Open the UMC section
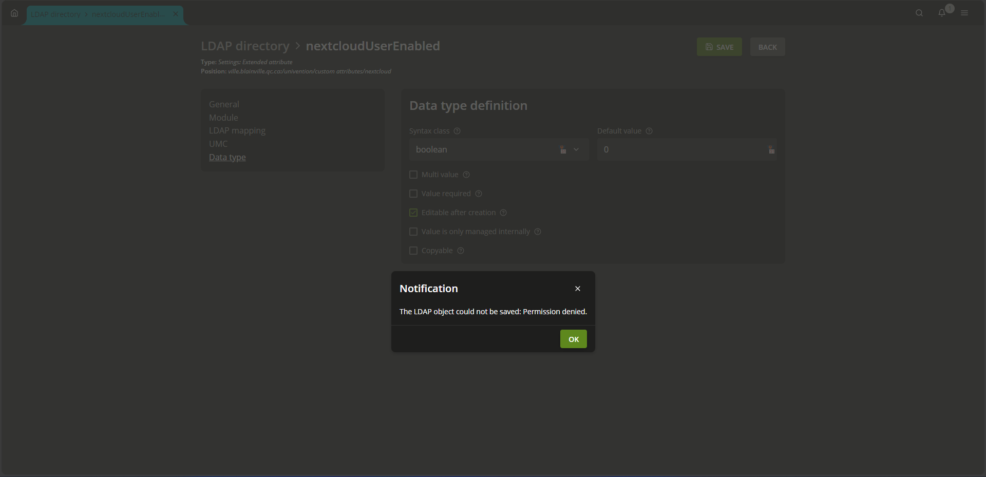986x477 pixels. click(x=218, y=144)
